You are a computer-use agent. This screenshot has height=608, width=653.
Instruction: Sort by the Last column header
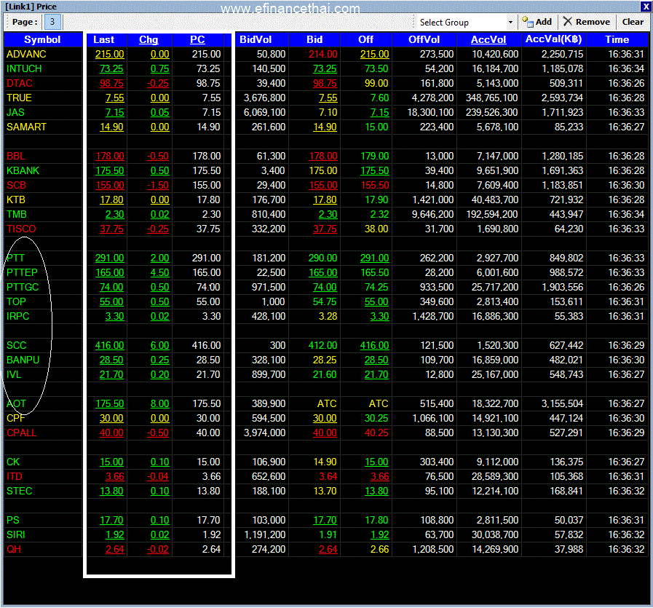click(x=103, y=39)
